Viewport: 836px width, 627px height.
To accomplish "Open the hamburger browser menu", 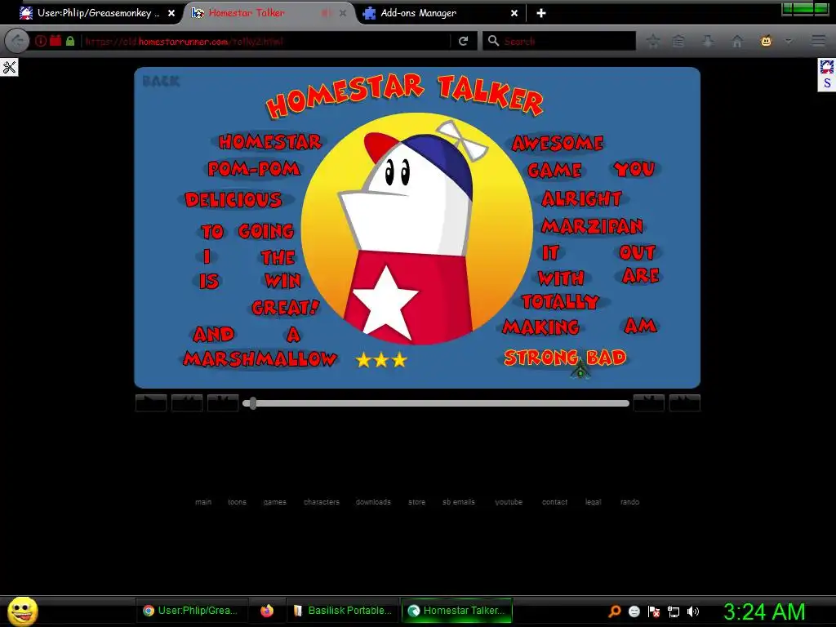I will (818, 41).
